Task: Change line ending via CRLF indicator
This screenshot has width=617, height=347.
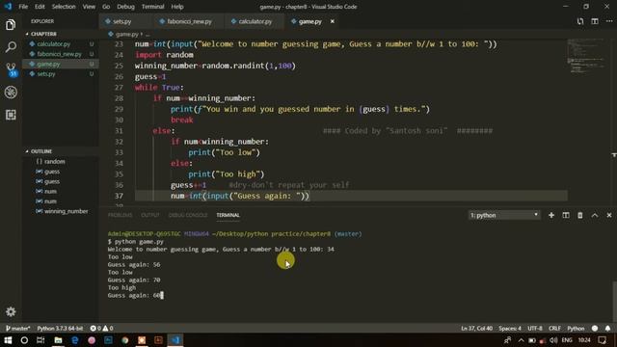Action: point(554,328)
